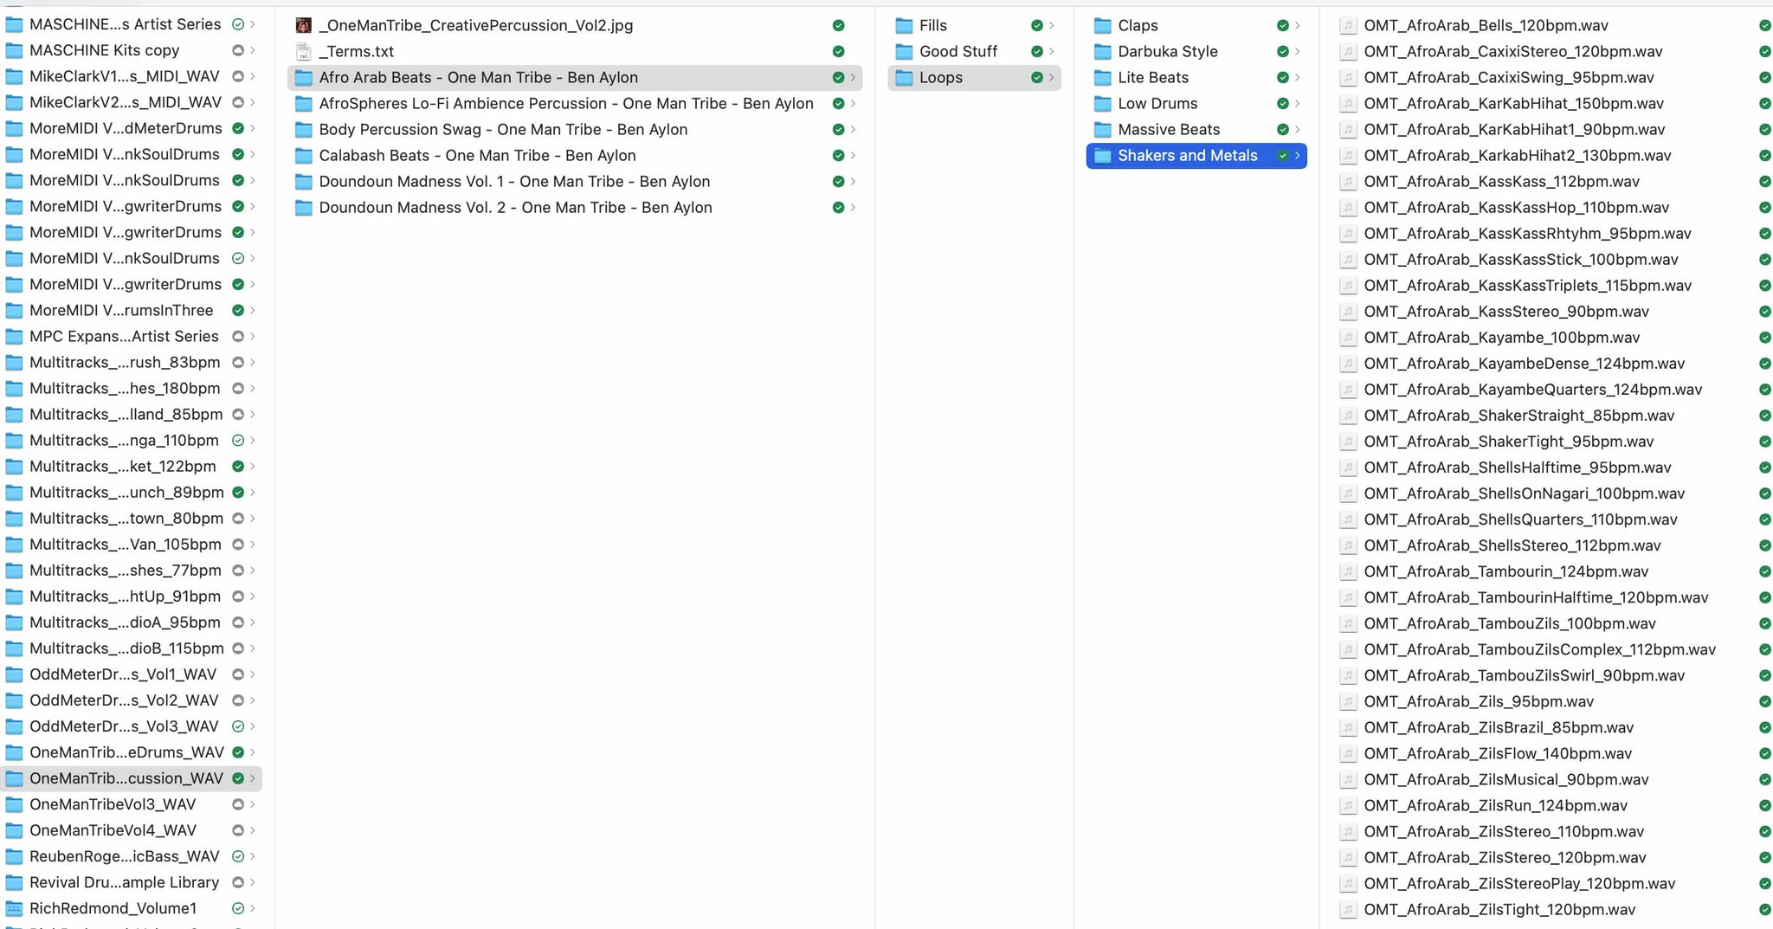Click the RichRedmond_Volume1 folder icon
The width and height of the screenshot is (1773, 929).
(x=15, y=908)
